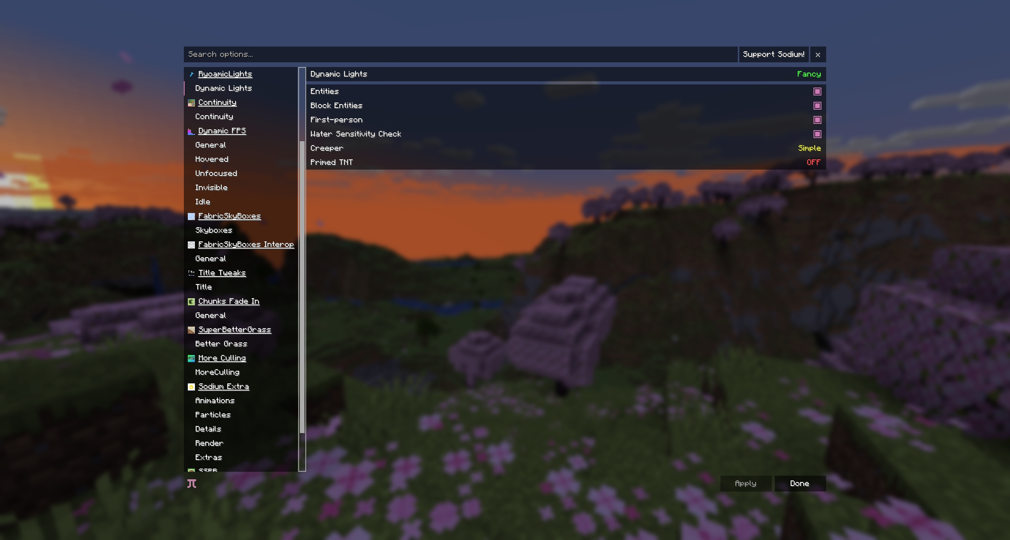Viewport: 1010px width, 540px height.
Task: Click the pi symbol icon bottom-left
Action: point(192,483)
